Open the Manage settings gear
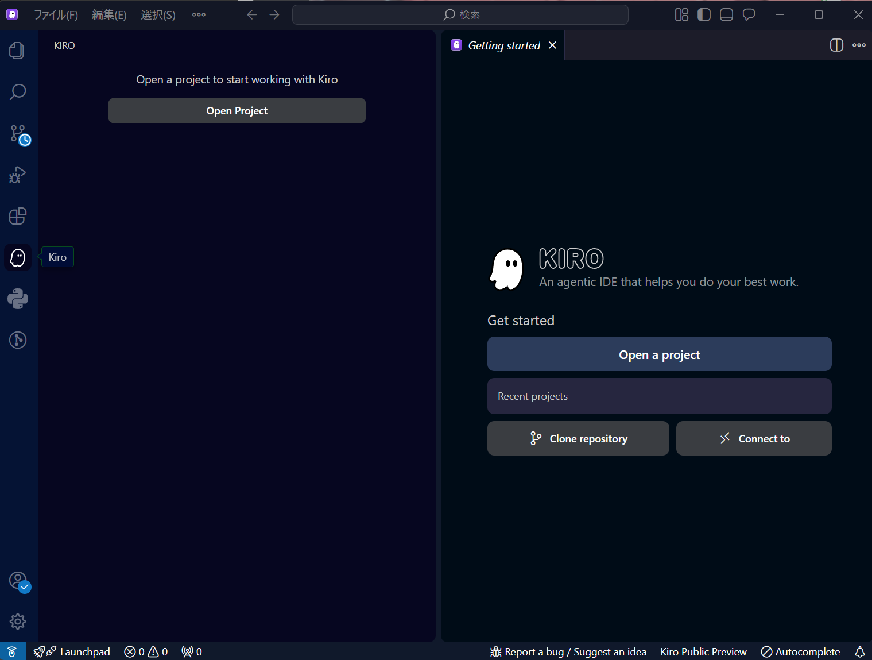872x660 pixels. (x=17, y=621)
